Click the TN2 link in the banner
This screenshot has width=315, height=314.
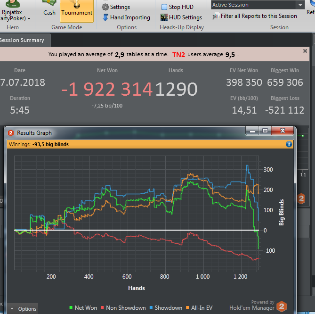(178, 55)
